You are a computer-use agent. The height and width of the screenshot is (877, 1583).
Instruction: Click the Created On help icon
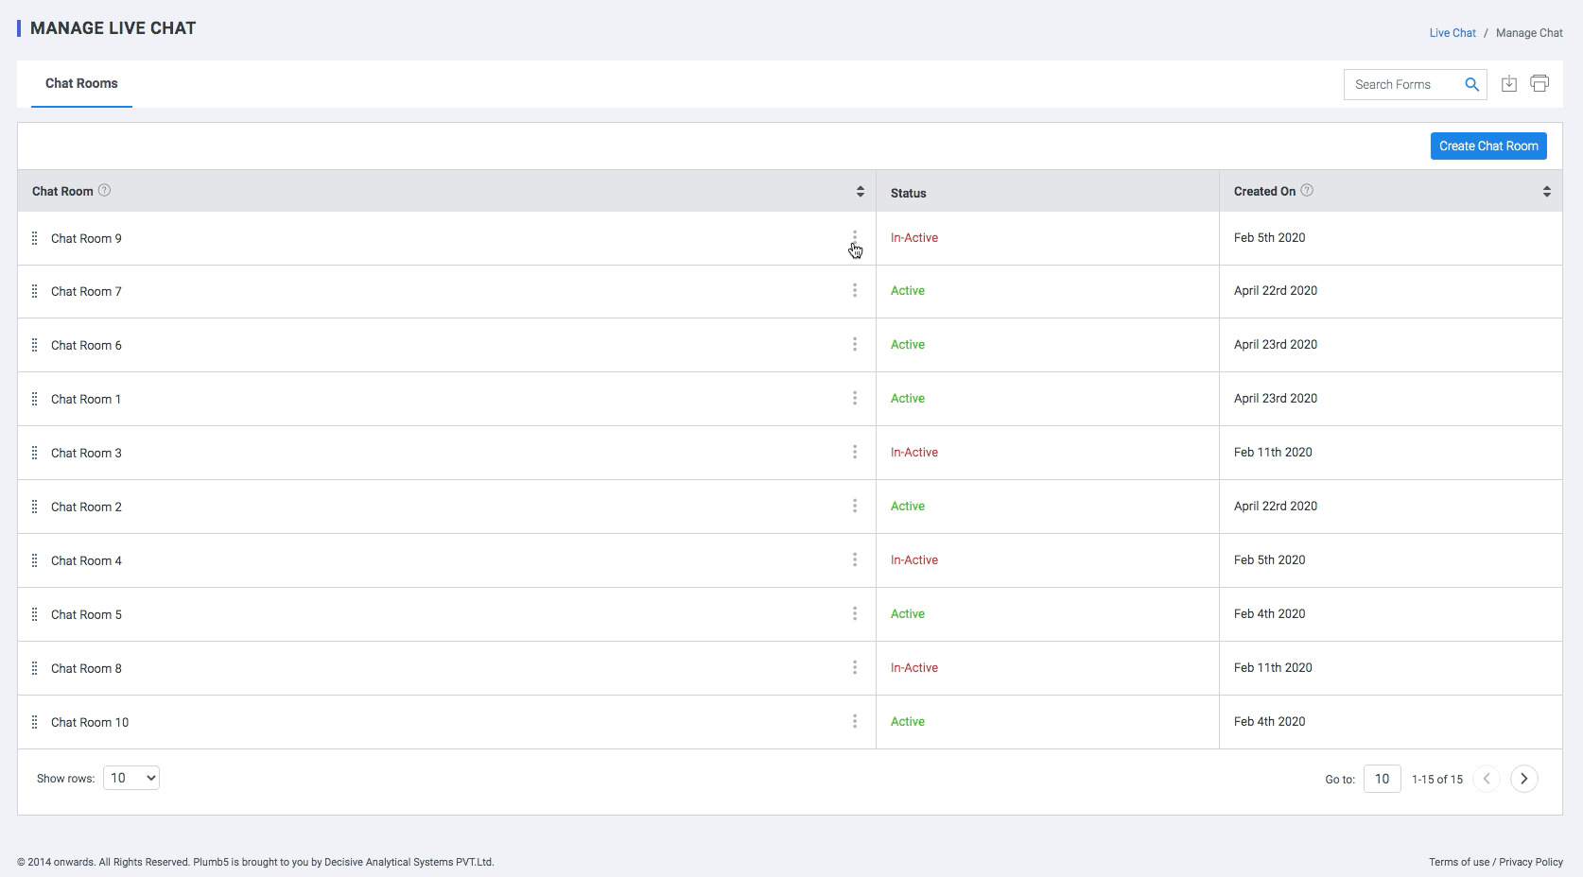[x=1307, y=190]
